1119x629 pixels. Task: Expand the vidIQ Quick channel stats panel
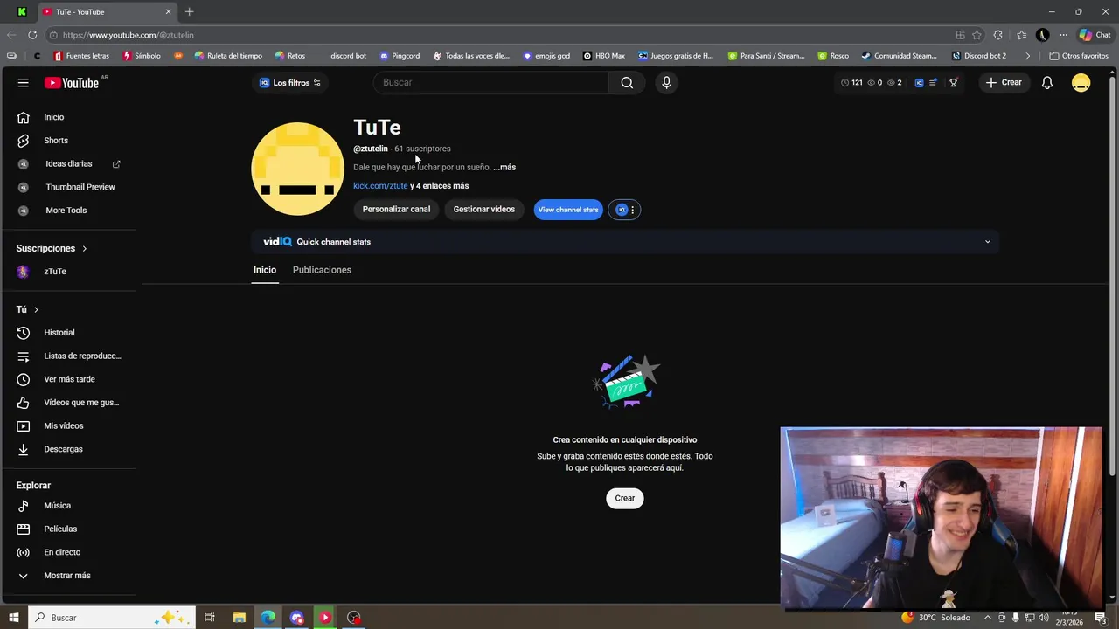988,242
